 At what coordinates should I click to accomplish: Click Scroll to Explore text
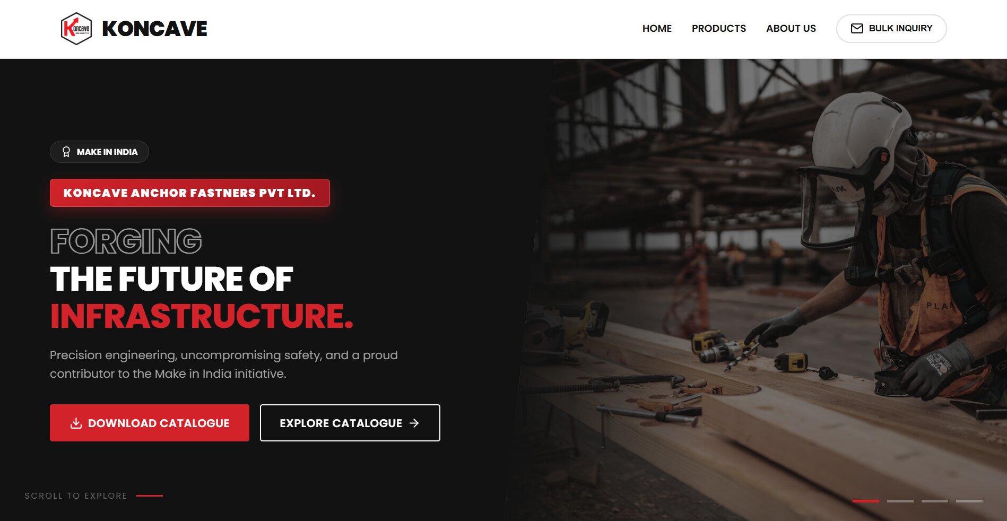(x=76, y=496)
